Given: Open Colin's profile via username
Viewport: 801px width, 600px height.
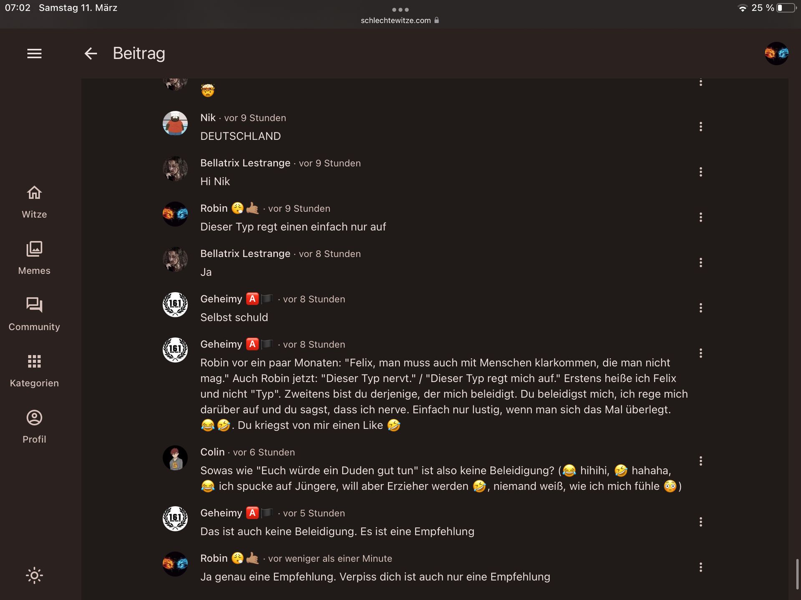Looking at the screenshot, I should point(212,452).
